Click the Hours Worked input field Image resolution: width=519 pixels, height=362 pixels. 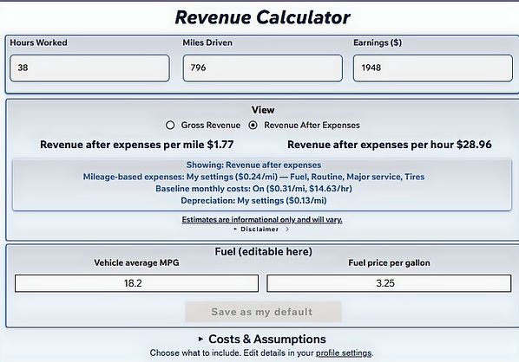coord(89,68)
